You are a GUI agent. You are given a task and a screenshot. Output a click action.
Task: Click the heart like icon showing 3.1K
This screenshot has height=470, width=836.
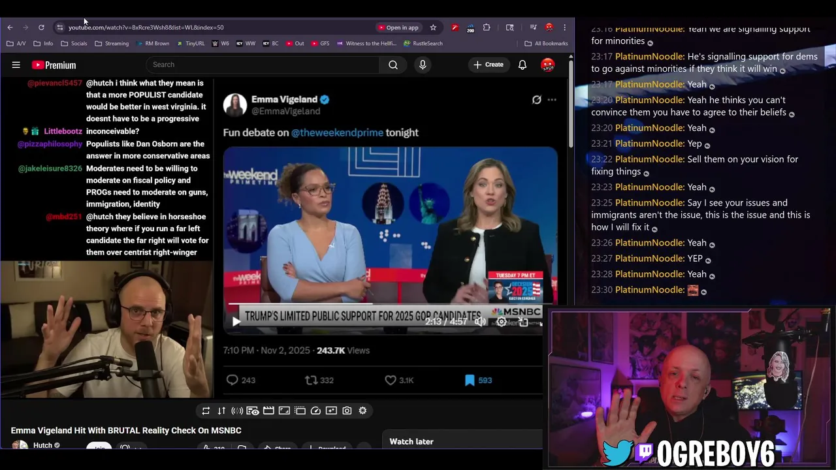point(391,380)
